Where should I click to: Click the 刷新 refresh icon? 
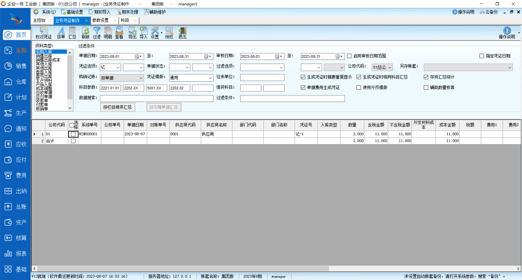(85, 33)
